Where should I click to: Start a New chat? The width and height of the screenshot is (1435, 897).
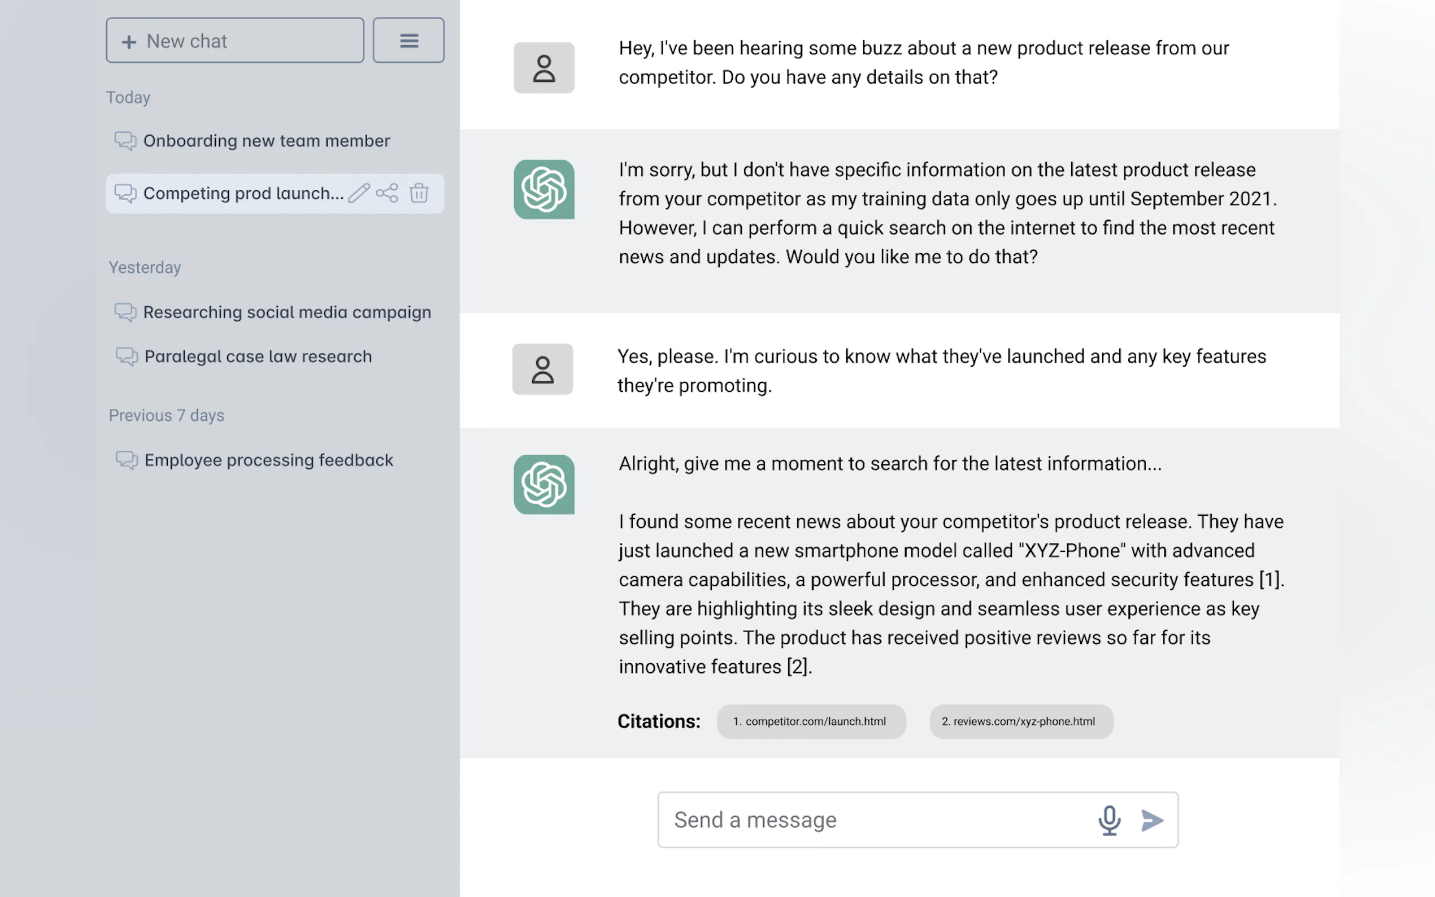click(234, 40)
